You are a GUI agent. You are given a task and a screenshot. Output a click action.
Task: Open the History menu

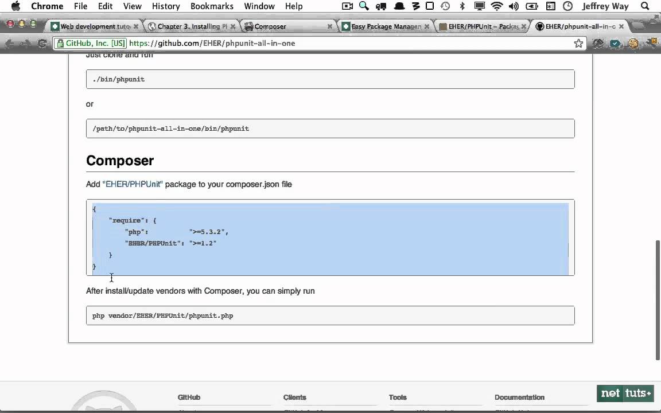(x=166, y=6)
